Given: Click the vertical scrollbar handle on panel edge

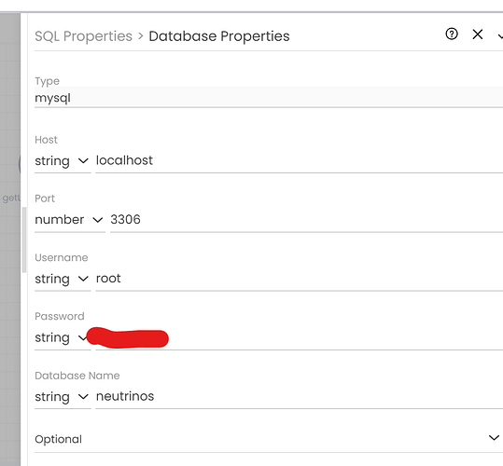Looking at the screenshot, I should coord(24,240).
